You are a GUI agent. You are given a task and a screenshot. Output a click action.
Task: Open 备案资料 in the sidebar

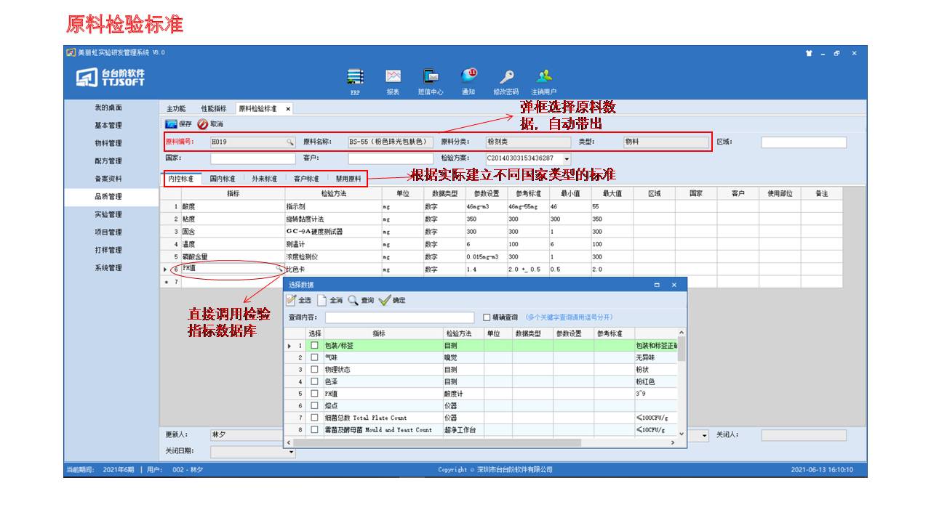tap(108, 179)
